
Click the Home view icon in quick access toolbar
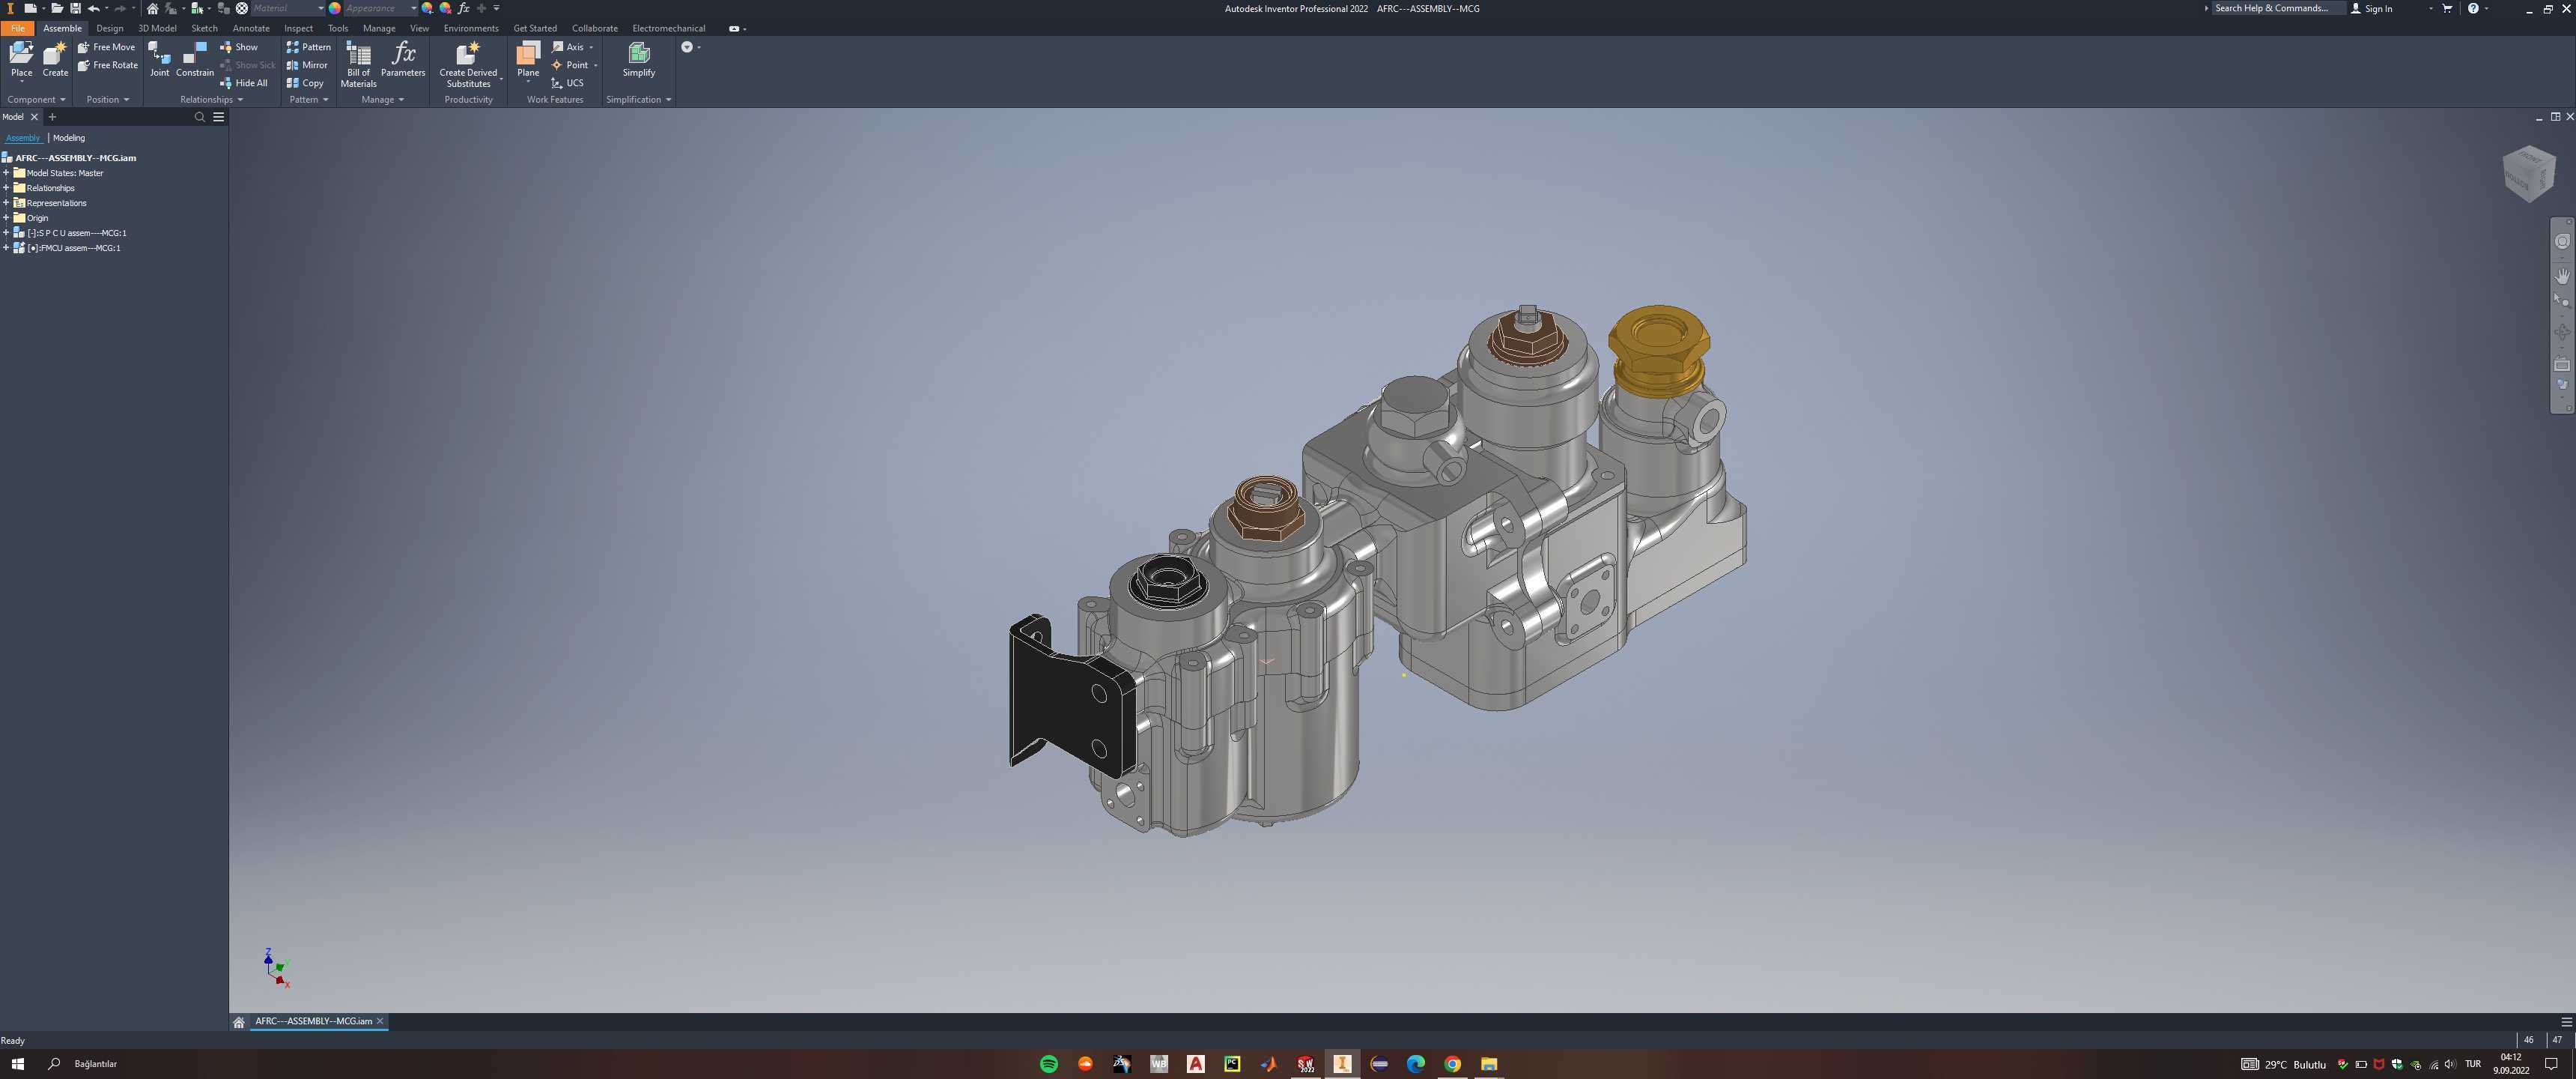(x=152, y=8)
